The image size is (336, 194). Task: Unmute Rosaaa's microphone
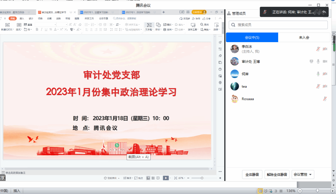pos(325,99)
